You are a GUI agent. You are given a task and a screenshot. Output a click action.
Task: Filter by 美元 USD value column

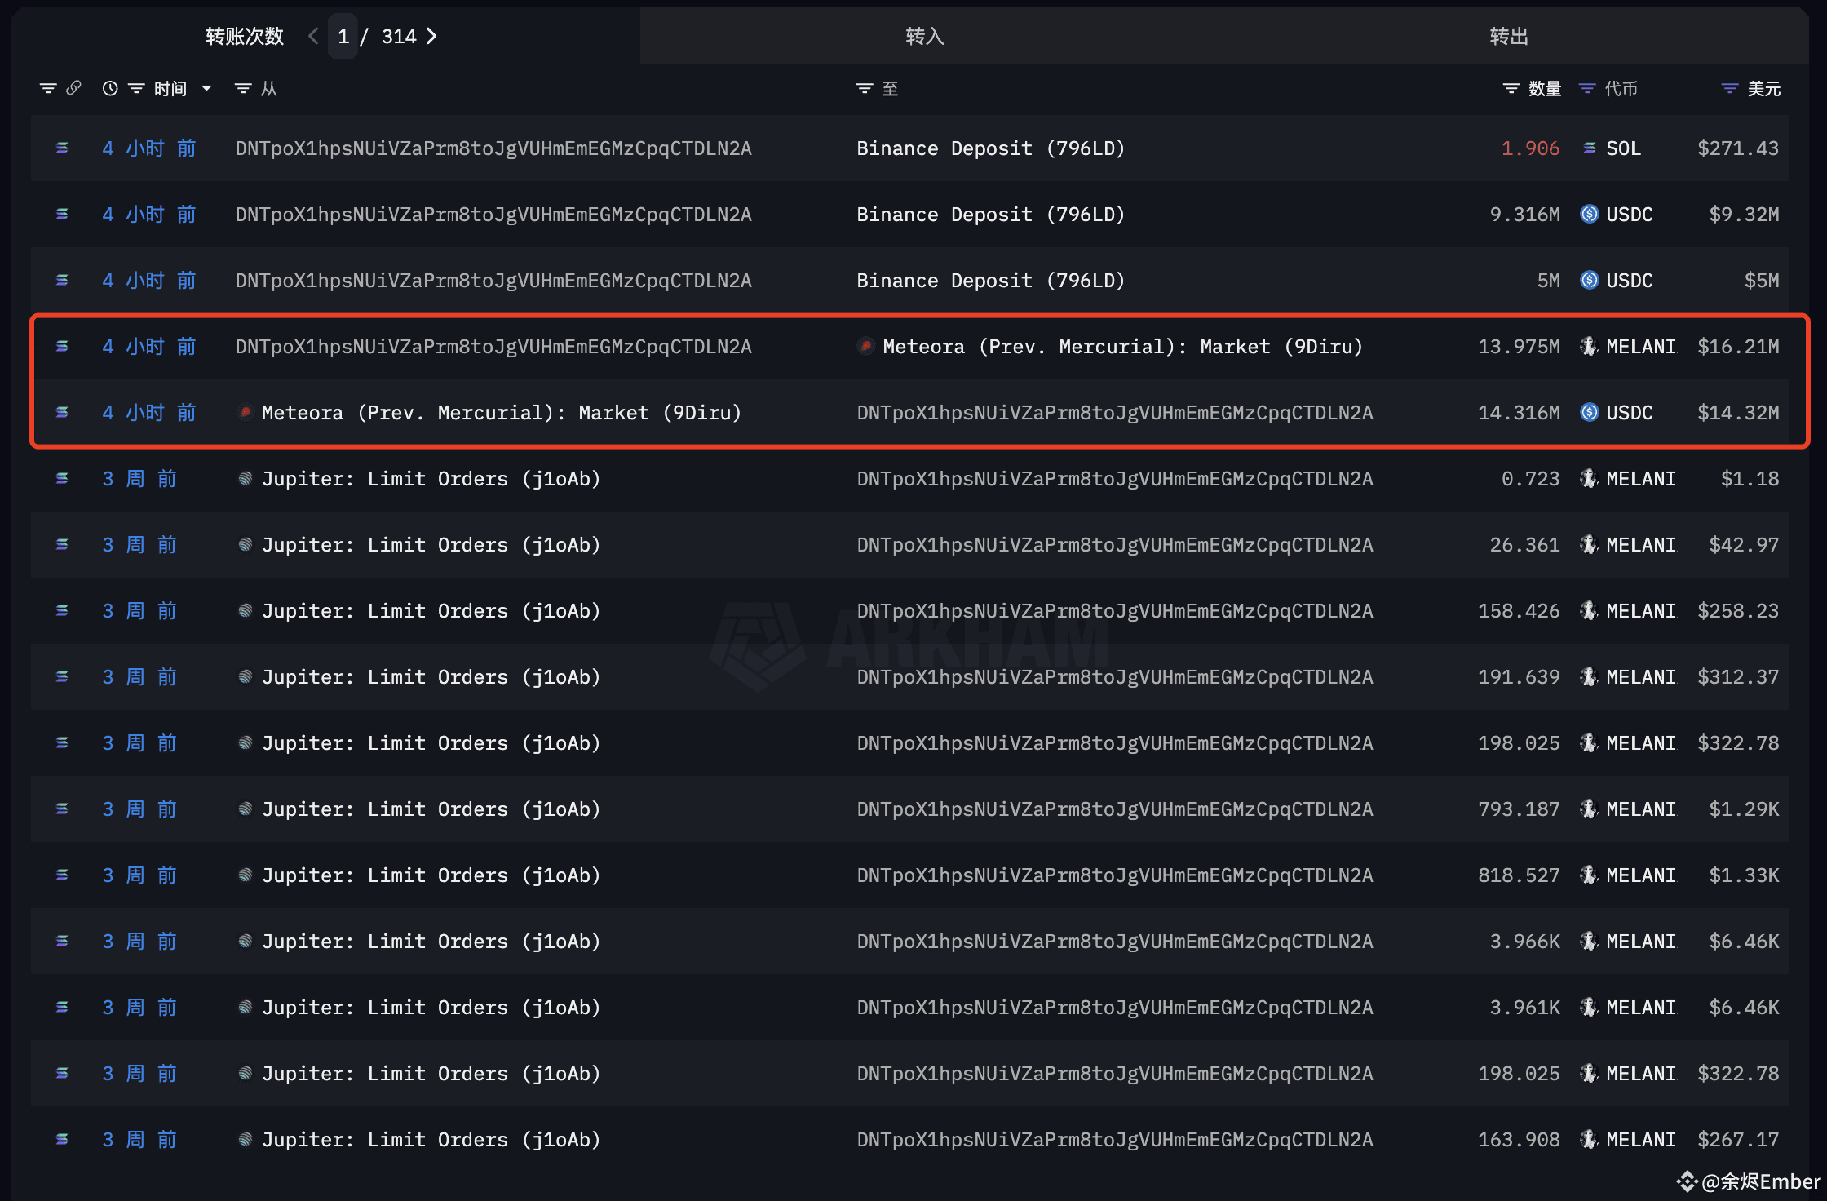tap(1730, 88)
